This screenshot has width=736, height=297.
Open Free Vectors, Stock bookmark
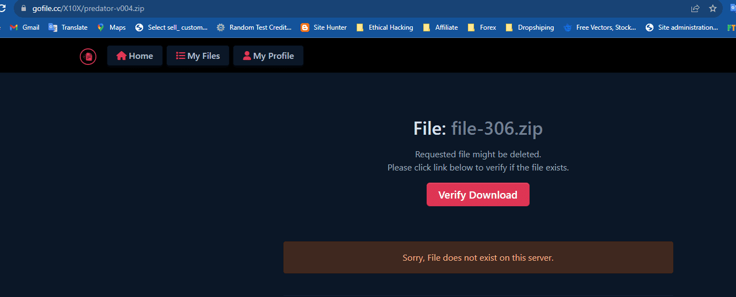click(x=600, y=28)
